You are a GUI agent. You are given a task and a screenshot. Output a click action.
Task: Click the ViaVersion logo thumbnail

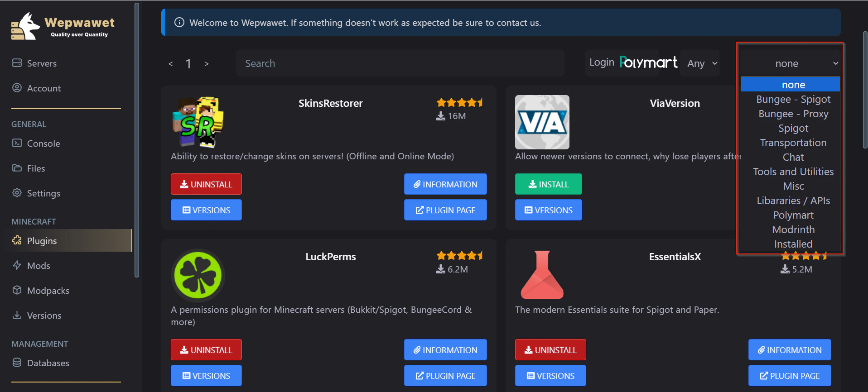pyautogui.click(x=542, y=122)
